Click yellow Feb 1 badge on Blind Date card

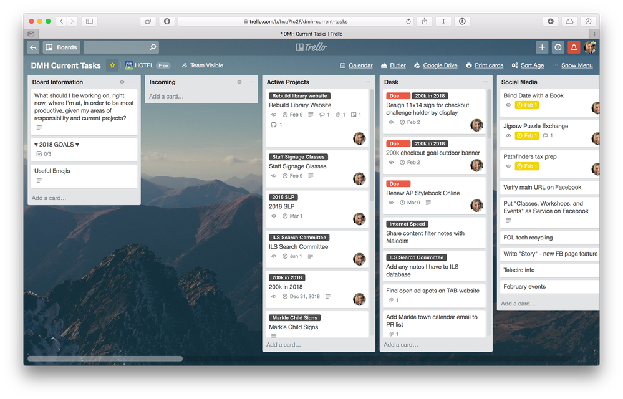(x=527, y=105)
